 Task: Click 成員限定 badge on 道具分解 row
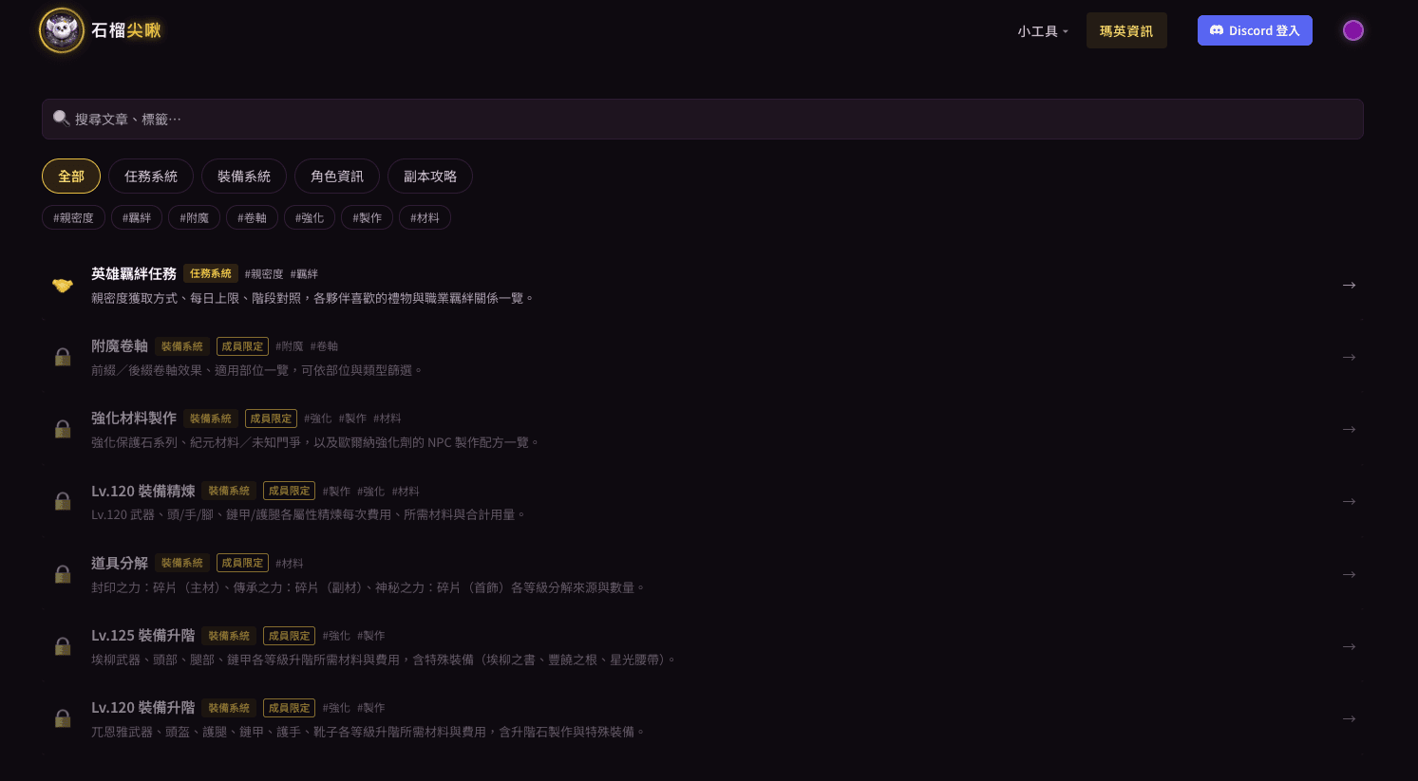pyautogui.click(x=242, y=563)
